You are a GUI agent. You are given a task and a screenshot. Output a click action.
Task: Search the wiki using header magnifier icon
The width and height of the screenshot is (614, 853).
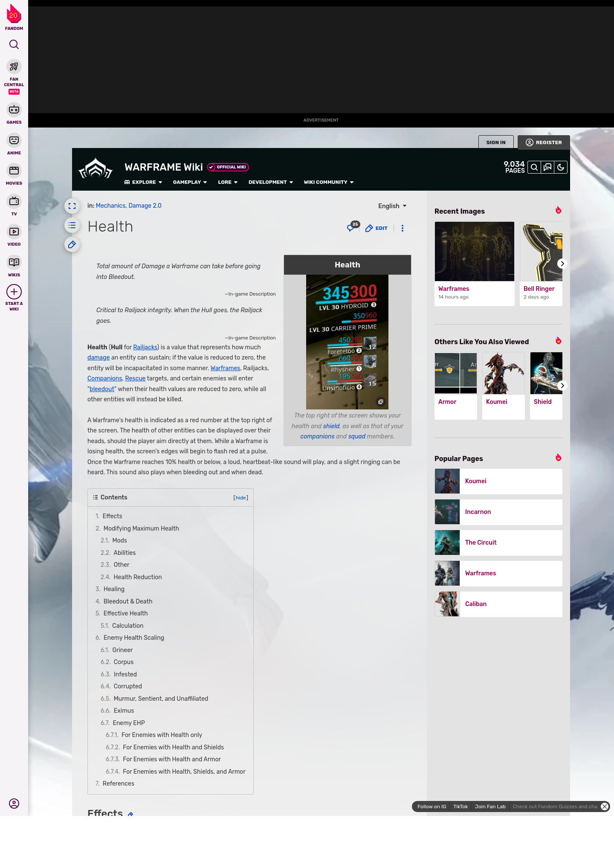(534, 167)
